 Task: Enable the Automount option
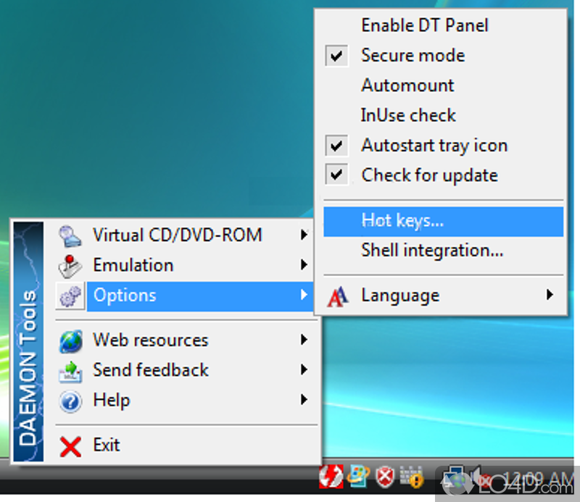(443, 85)
